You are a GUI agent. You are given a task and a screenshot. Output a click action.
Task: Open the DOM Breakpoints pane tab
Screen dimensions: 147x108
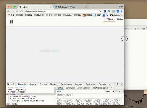[101, 88]
